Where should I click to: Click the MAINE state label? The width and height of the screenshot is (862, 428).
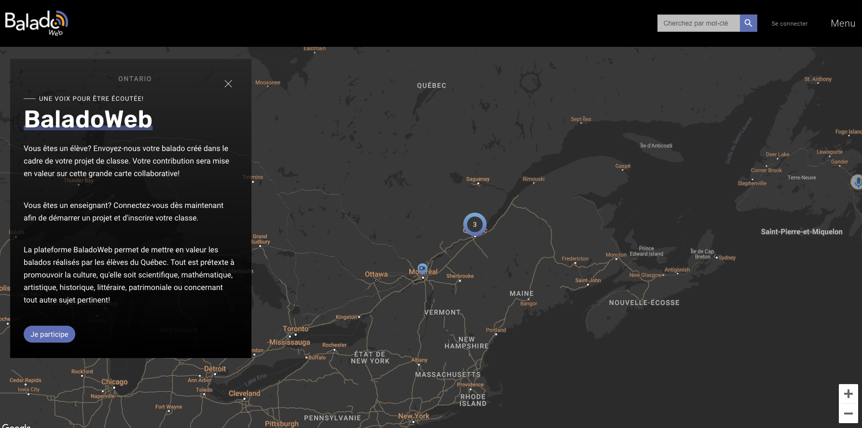point(522,293)
